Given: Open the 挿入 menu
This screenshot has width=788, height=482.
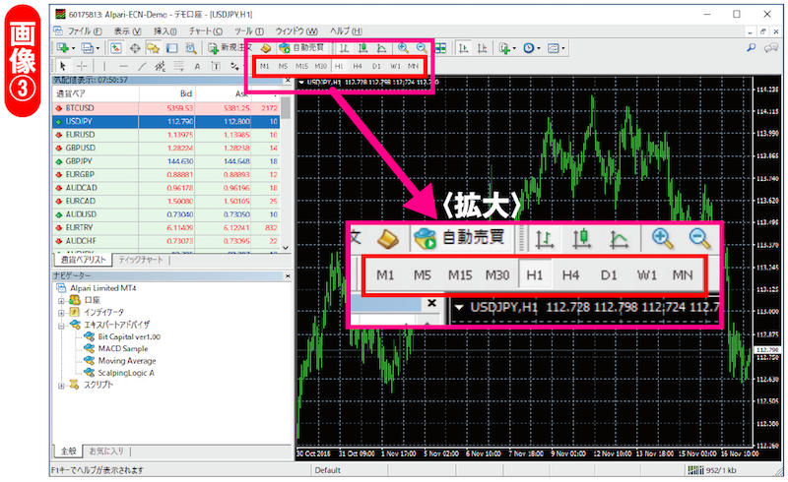Looking at the screenshot, I should click(x=164, y=31).
